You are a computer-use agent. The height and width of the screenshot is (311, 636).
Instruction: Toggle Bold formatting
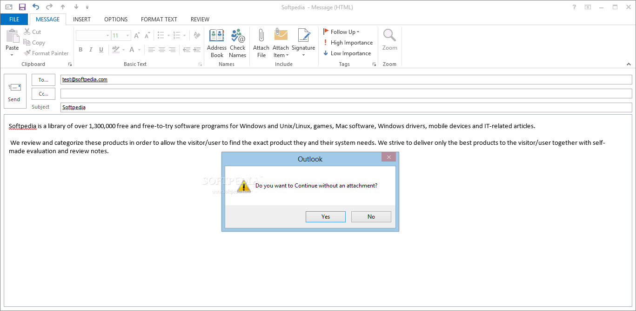coord(80,50)
